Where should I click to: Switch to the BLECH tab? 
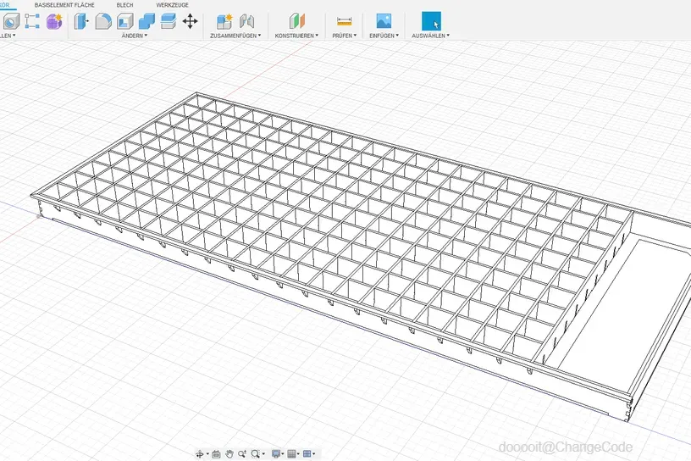click(x=124, y=5)
